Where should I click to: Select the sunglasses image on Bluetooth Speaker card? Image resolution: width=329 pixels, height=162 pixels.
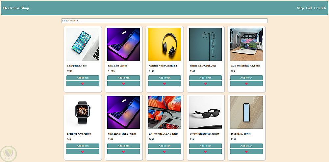(205, 112)
